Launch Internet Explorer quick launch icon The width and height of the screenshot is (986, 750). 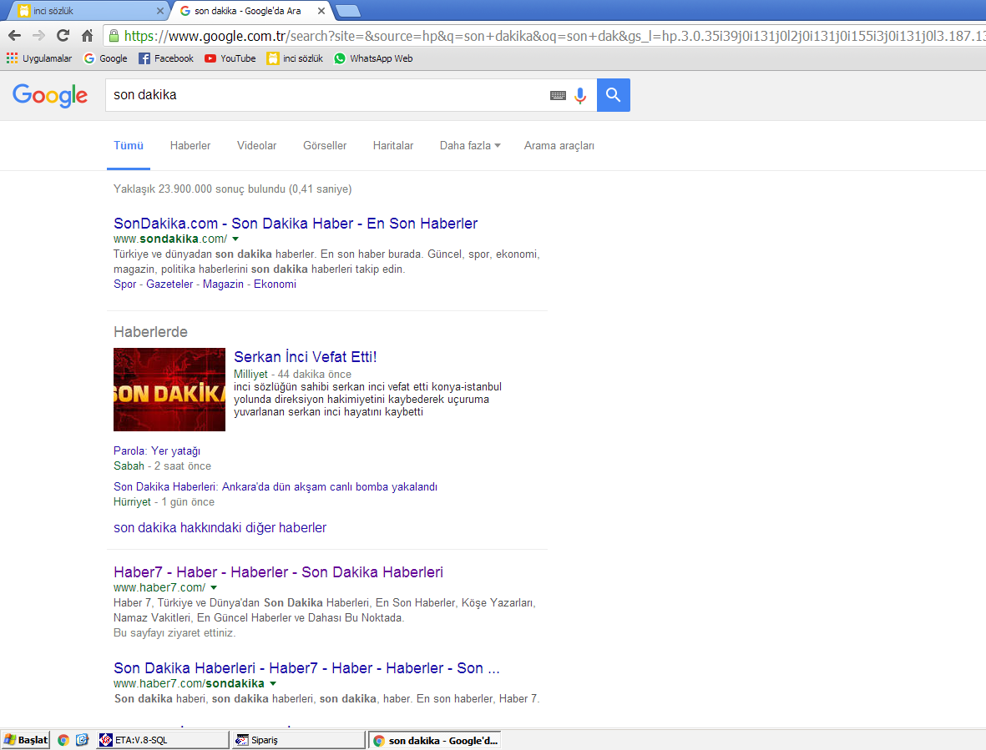[x=82, y=740]
